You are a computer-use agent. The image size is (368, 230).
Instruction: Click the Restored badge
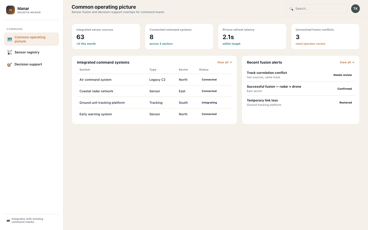(346, 103)
